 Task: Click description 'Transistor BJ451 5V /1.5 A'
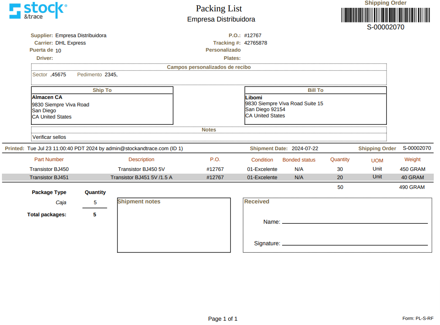[x=141, y=178]
